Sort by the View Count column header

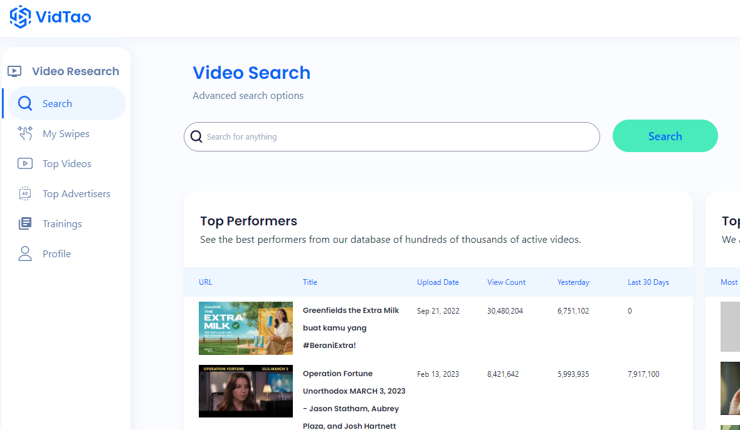point(506,282)
